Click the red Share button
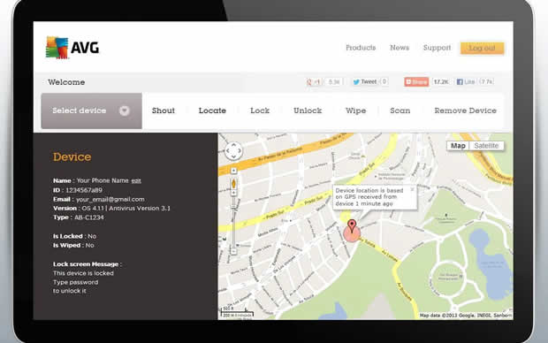This screenshot has height=343, width=548. coord(416,82)
